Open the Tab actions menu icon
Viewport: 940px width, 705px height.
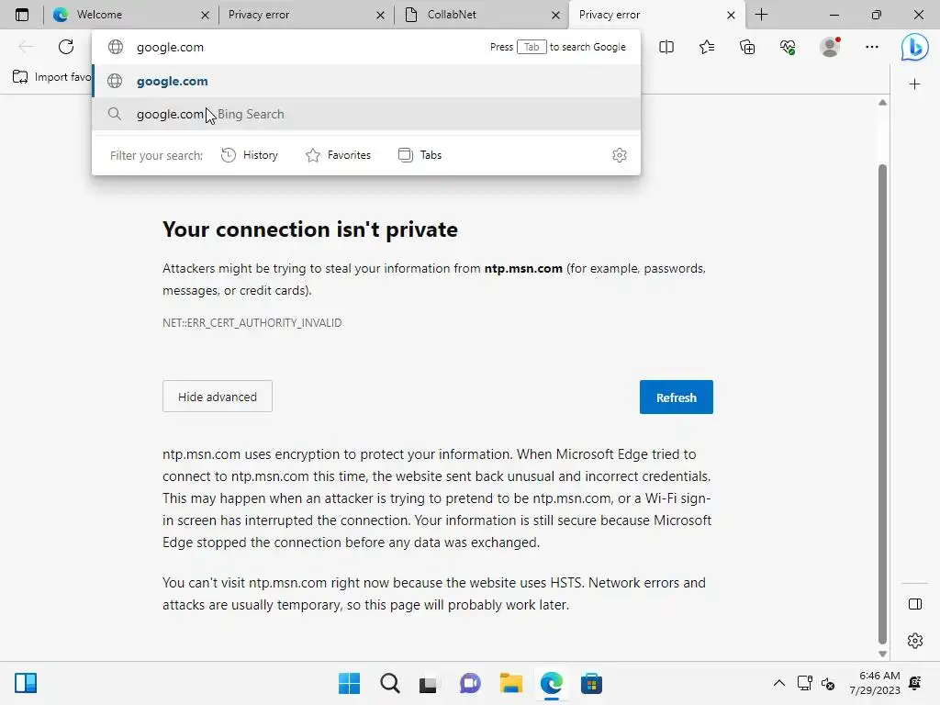point(22,15)
